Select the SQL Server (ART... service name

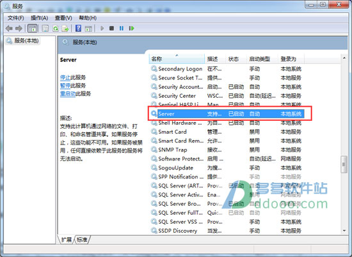coord(180,185)
